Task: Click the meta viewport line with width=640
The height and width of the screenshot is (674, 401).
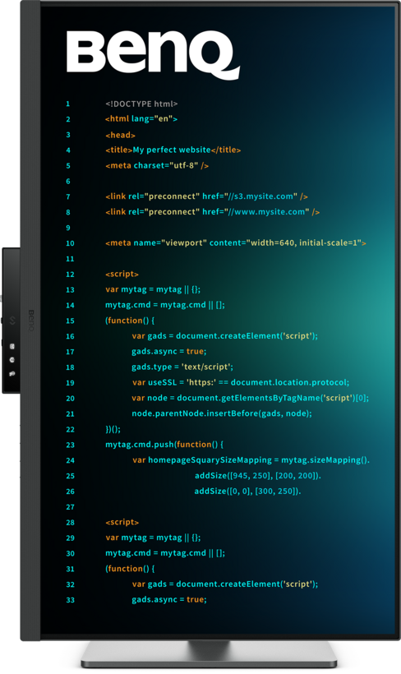Action: (x=236, y=242)
